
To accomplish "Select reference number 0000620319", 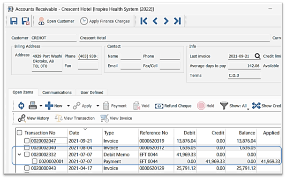I will (152, 141).
